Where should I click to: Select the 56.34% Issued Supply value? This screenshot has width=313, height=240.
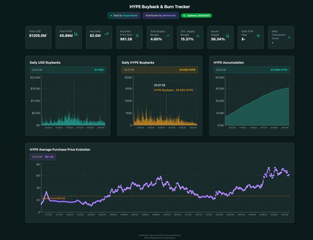218,39
